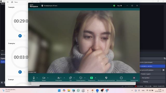The image size is (166, 93).
Task: Start the 1 минута timer
Action: coord(20,36)
